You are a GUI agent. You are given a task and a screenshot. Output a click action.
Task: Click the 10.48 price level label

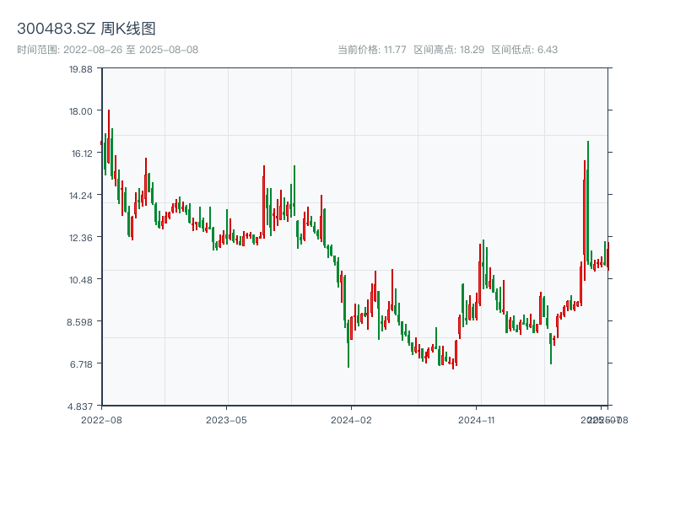pos(81,280)
